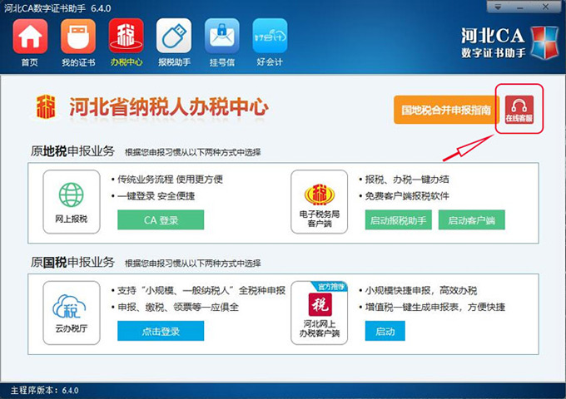566x399 pixels.
Task: Click text 免费客户端报税软件
Action: coord(407,195)
